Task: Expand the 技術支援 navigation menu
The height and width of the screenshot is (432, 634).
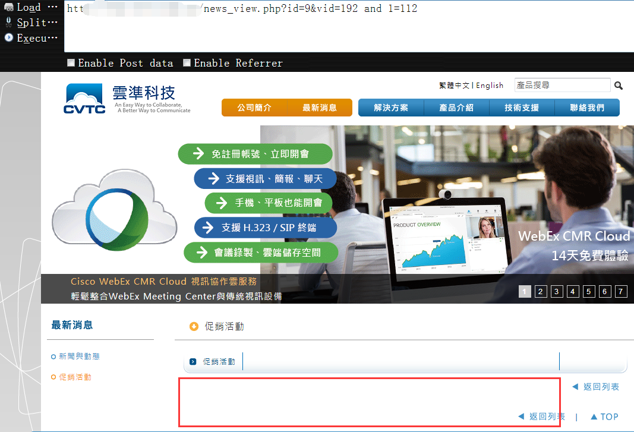Action: 522,108
